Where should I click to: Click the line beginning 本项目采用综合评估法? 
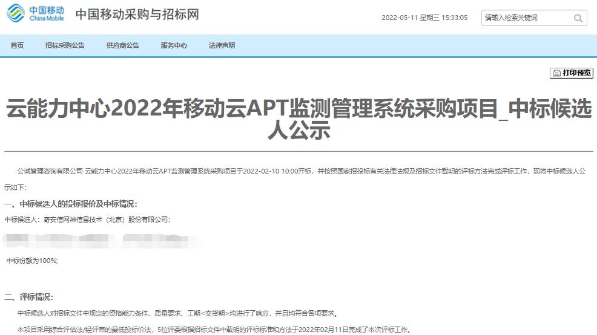coord(215,330)
